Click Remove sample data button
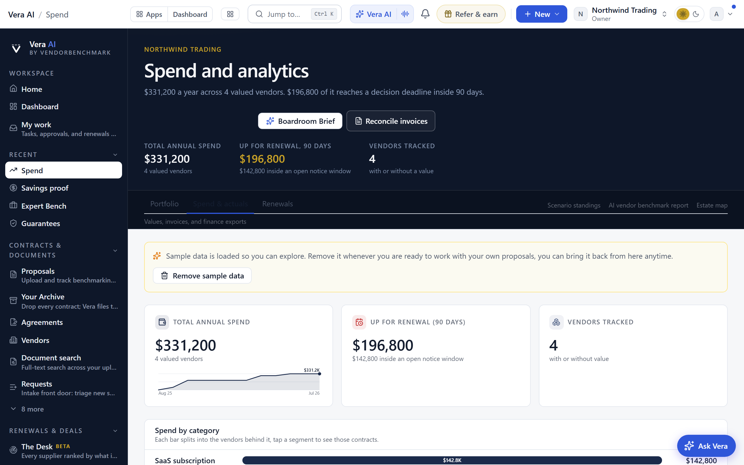Viewport: 744px width, 465px height. (202, 276)
